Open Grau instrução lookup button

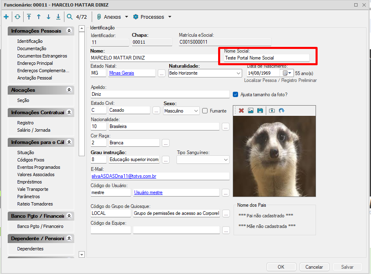coord(166,160)
